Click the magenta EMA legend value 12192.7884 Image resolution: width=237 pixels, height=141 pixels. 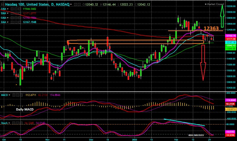pos(29,18)
